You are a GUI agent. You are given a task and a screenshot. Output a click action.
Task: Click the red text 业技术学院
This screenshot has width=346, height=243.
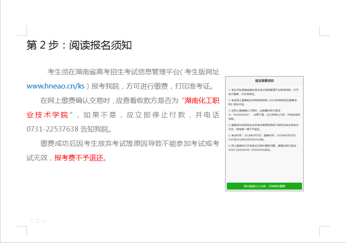pyautogui.click(x=47, y=115)
